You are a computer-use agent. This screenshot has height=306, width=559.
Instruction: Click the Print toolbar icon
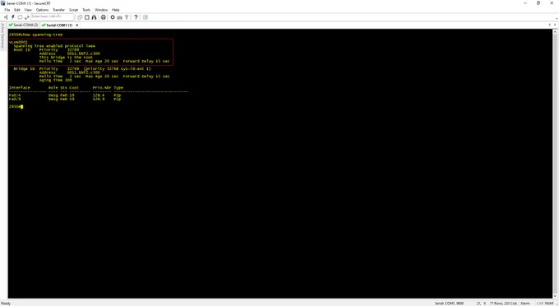pyautogui.click(x=104, y=17)
